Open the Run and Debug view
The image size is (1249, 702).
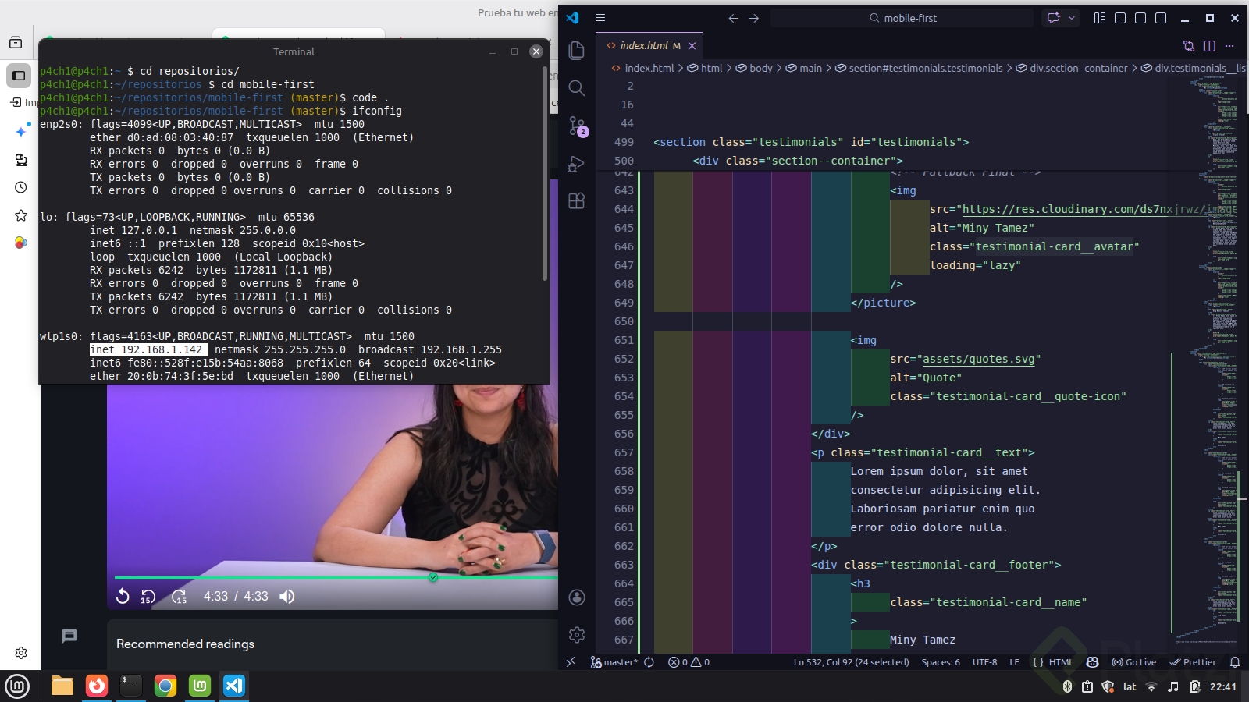pos(577,164)
